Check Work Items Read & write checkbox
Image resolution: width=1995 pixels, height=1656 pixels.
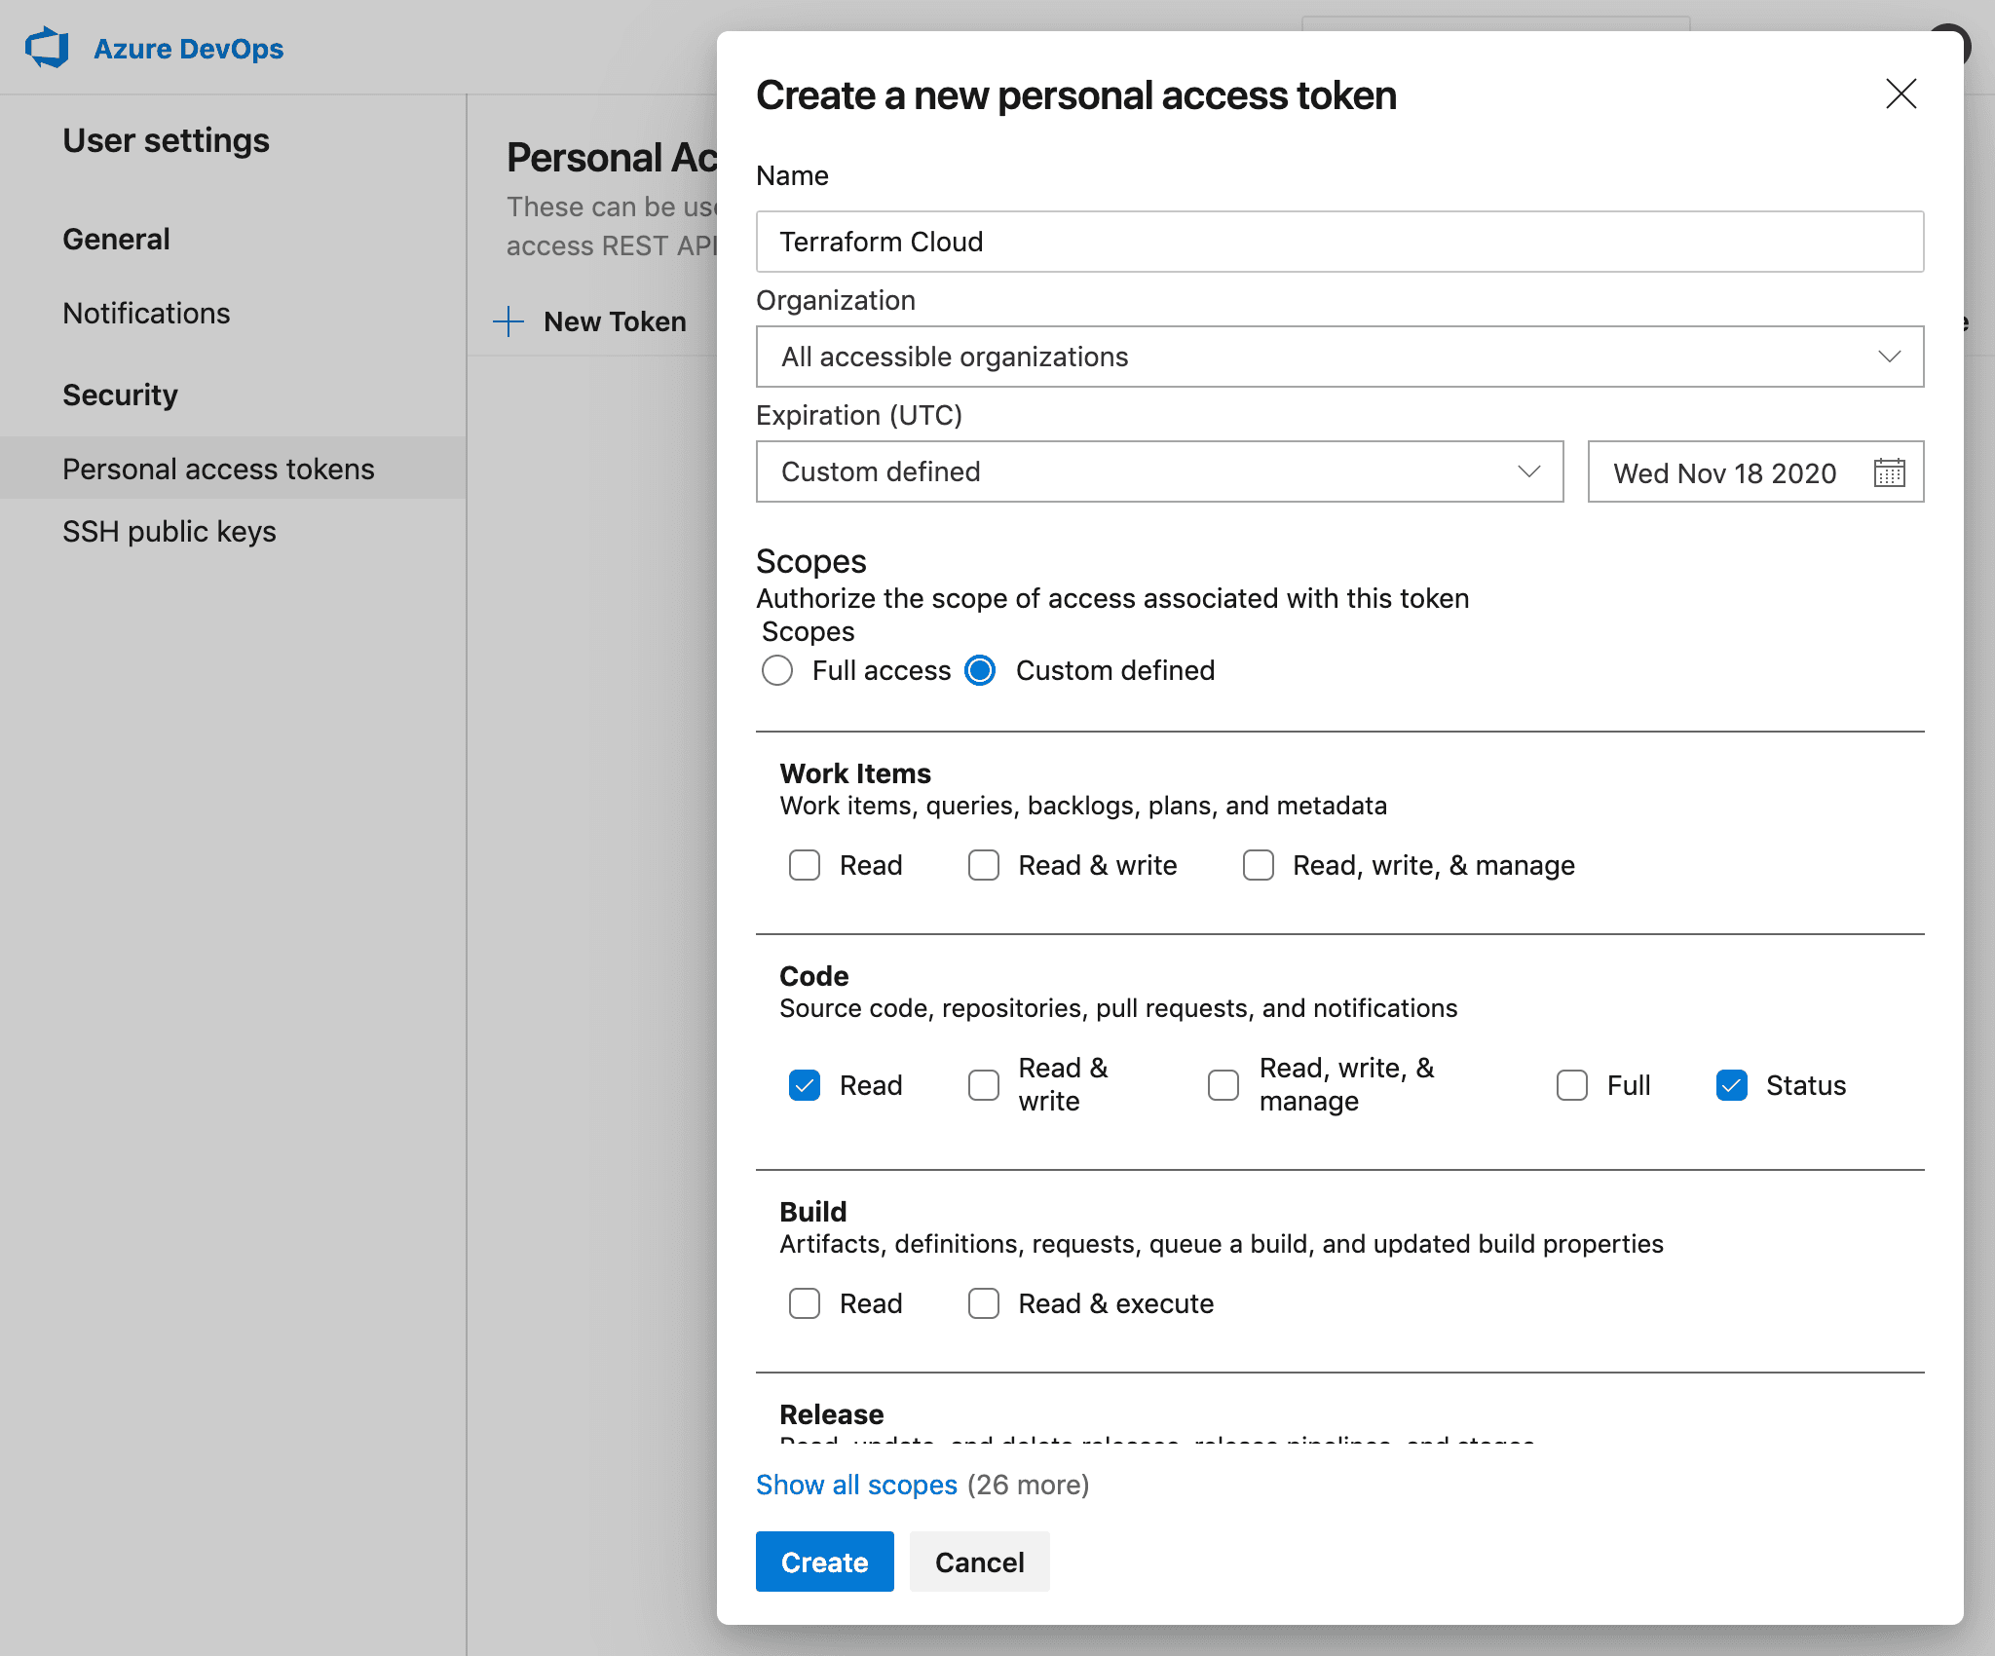click(x=984, y=865)
